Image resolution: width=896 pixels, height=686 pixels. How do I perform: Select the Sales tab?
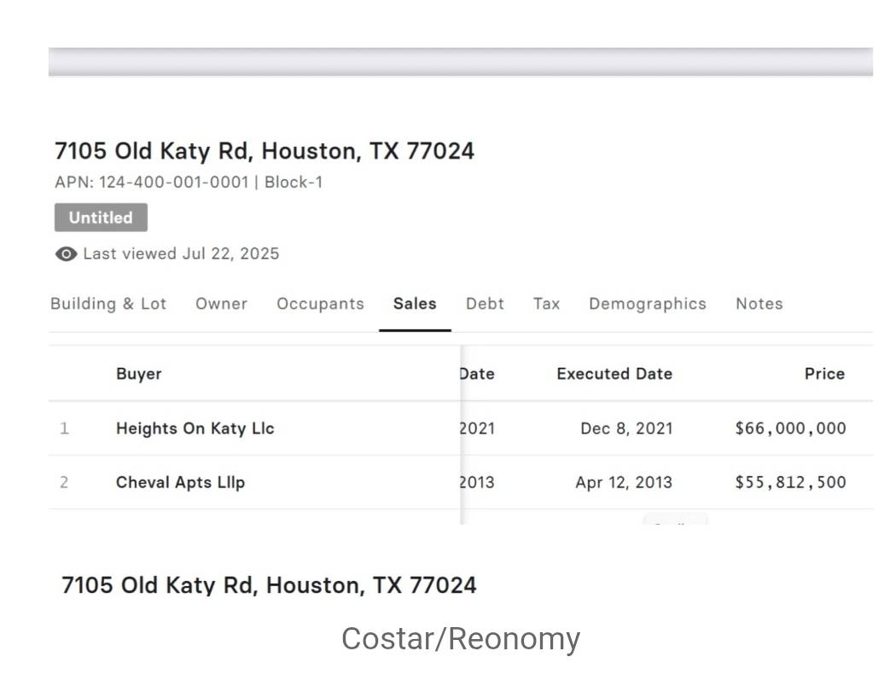pos(415,304)
